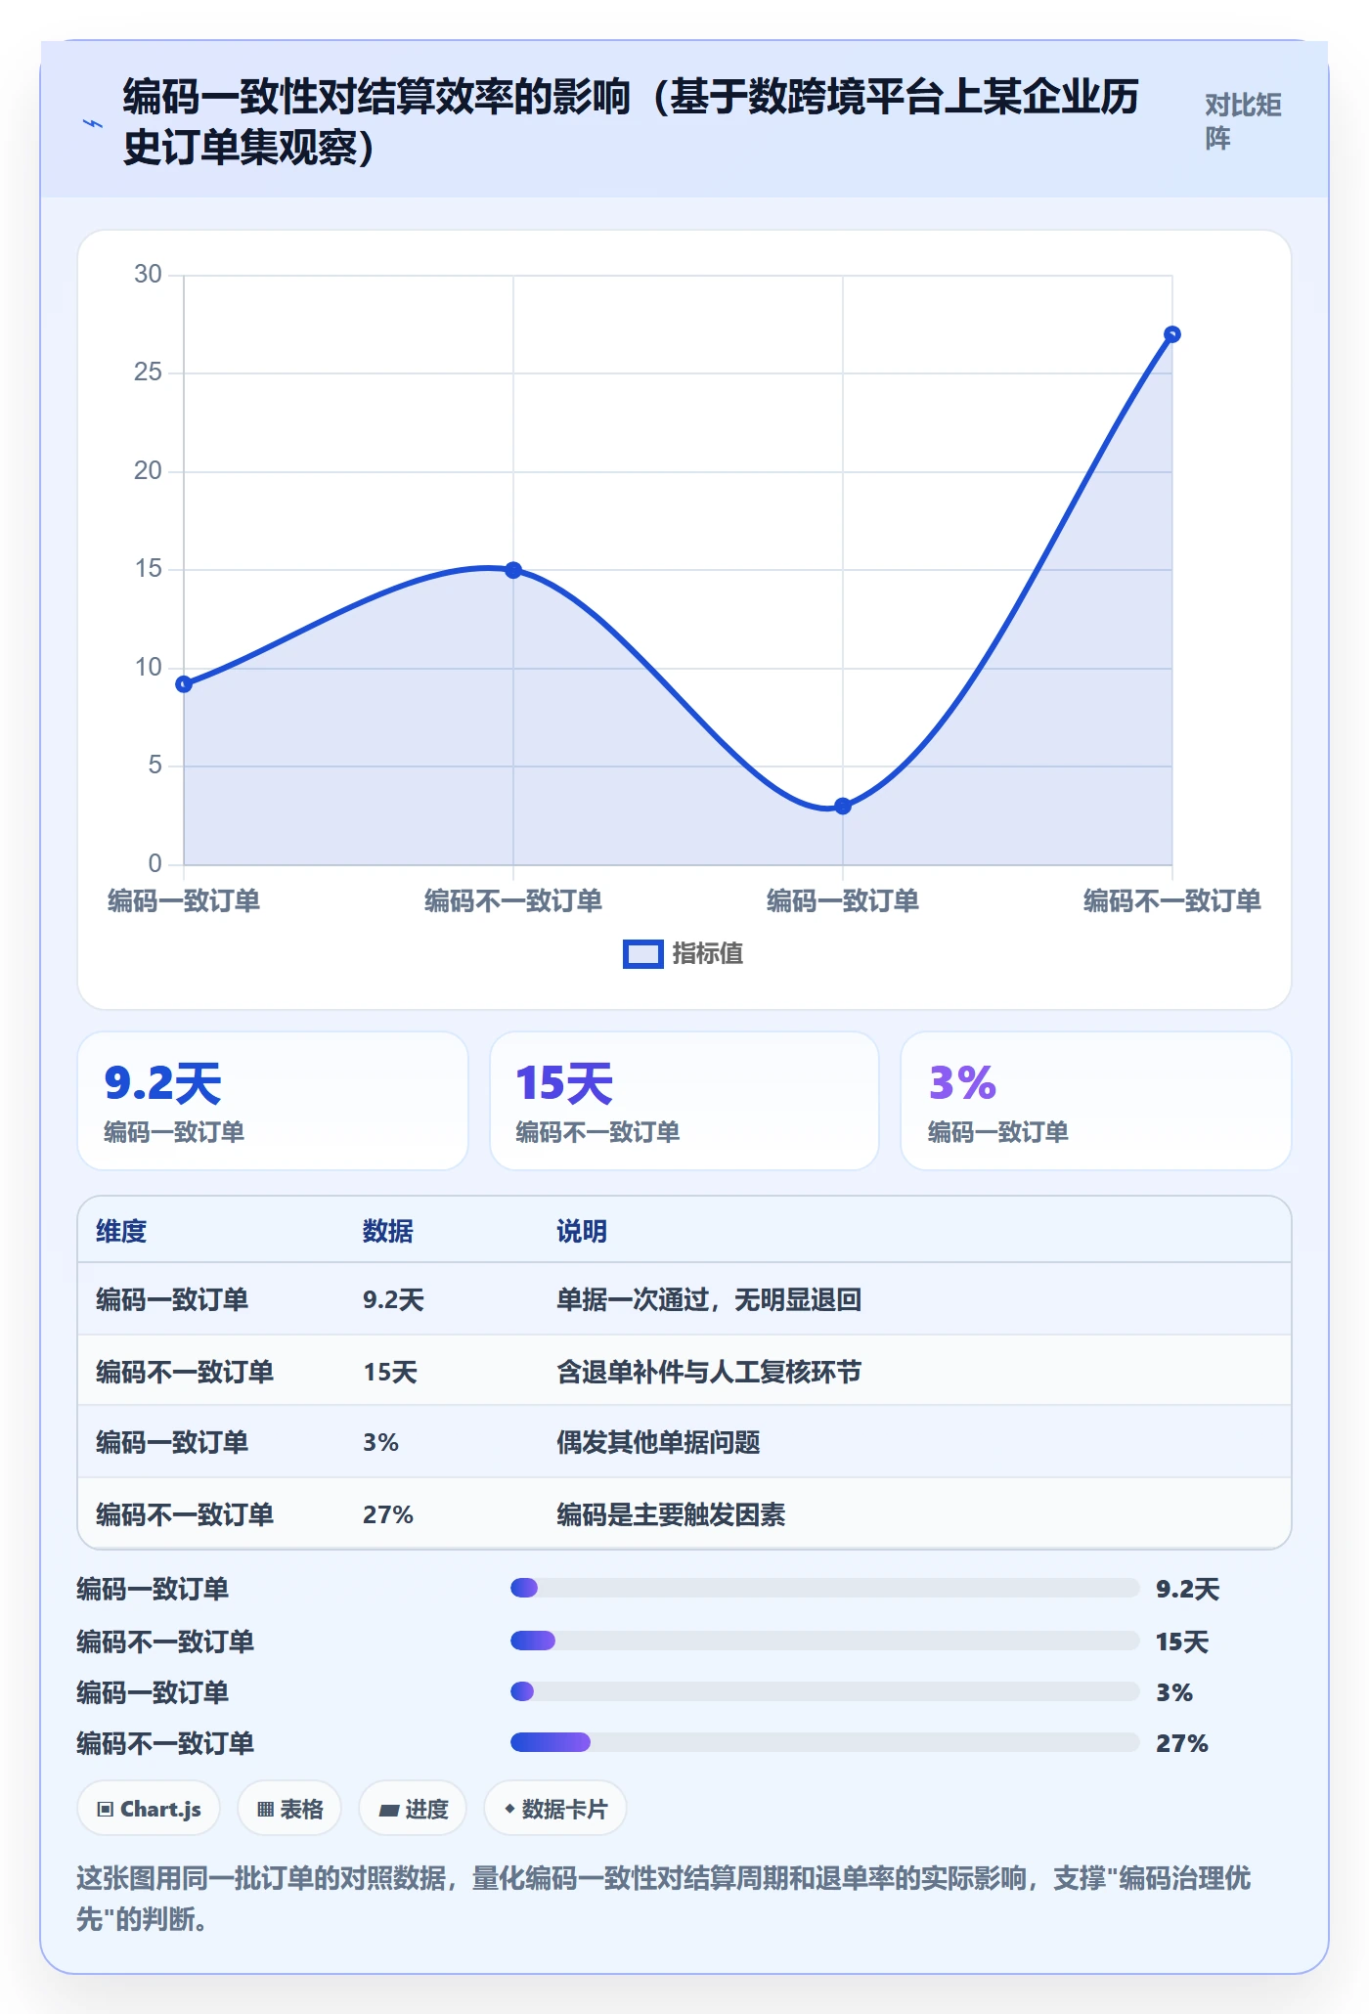This screenshot has width=1369, height=2014.
Task: Click the y-axis label 30
Action: 148,275
